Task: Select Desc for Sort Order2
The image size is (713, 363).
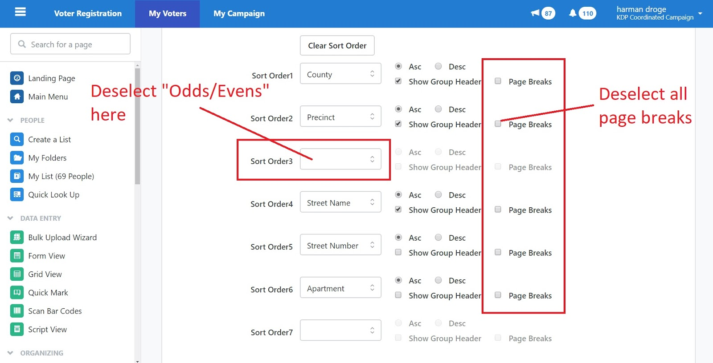Action: [x=438, y=109]
